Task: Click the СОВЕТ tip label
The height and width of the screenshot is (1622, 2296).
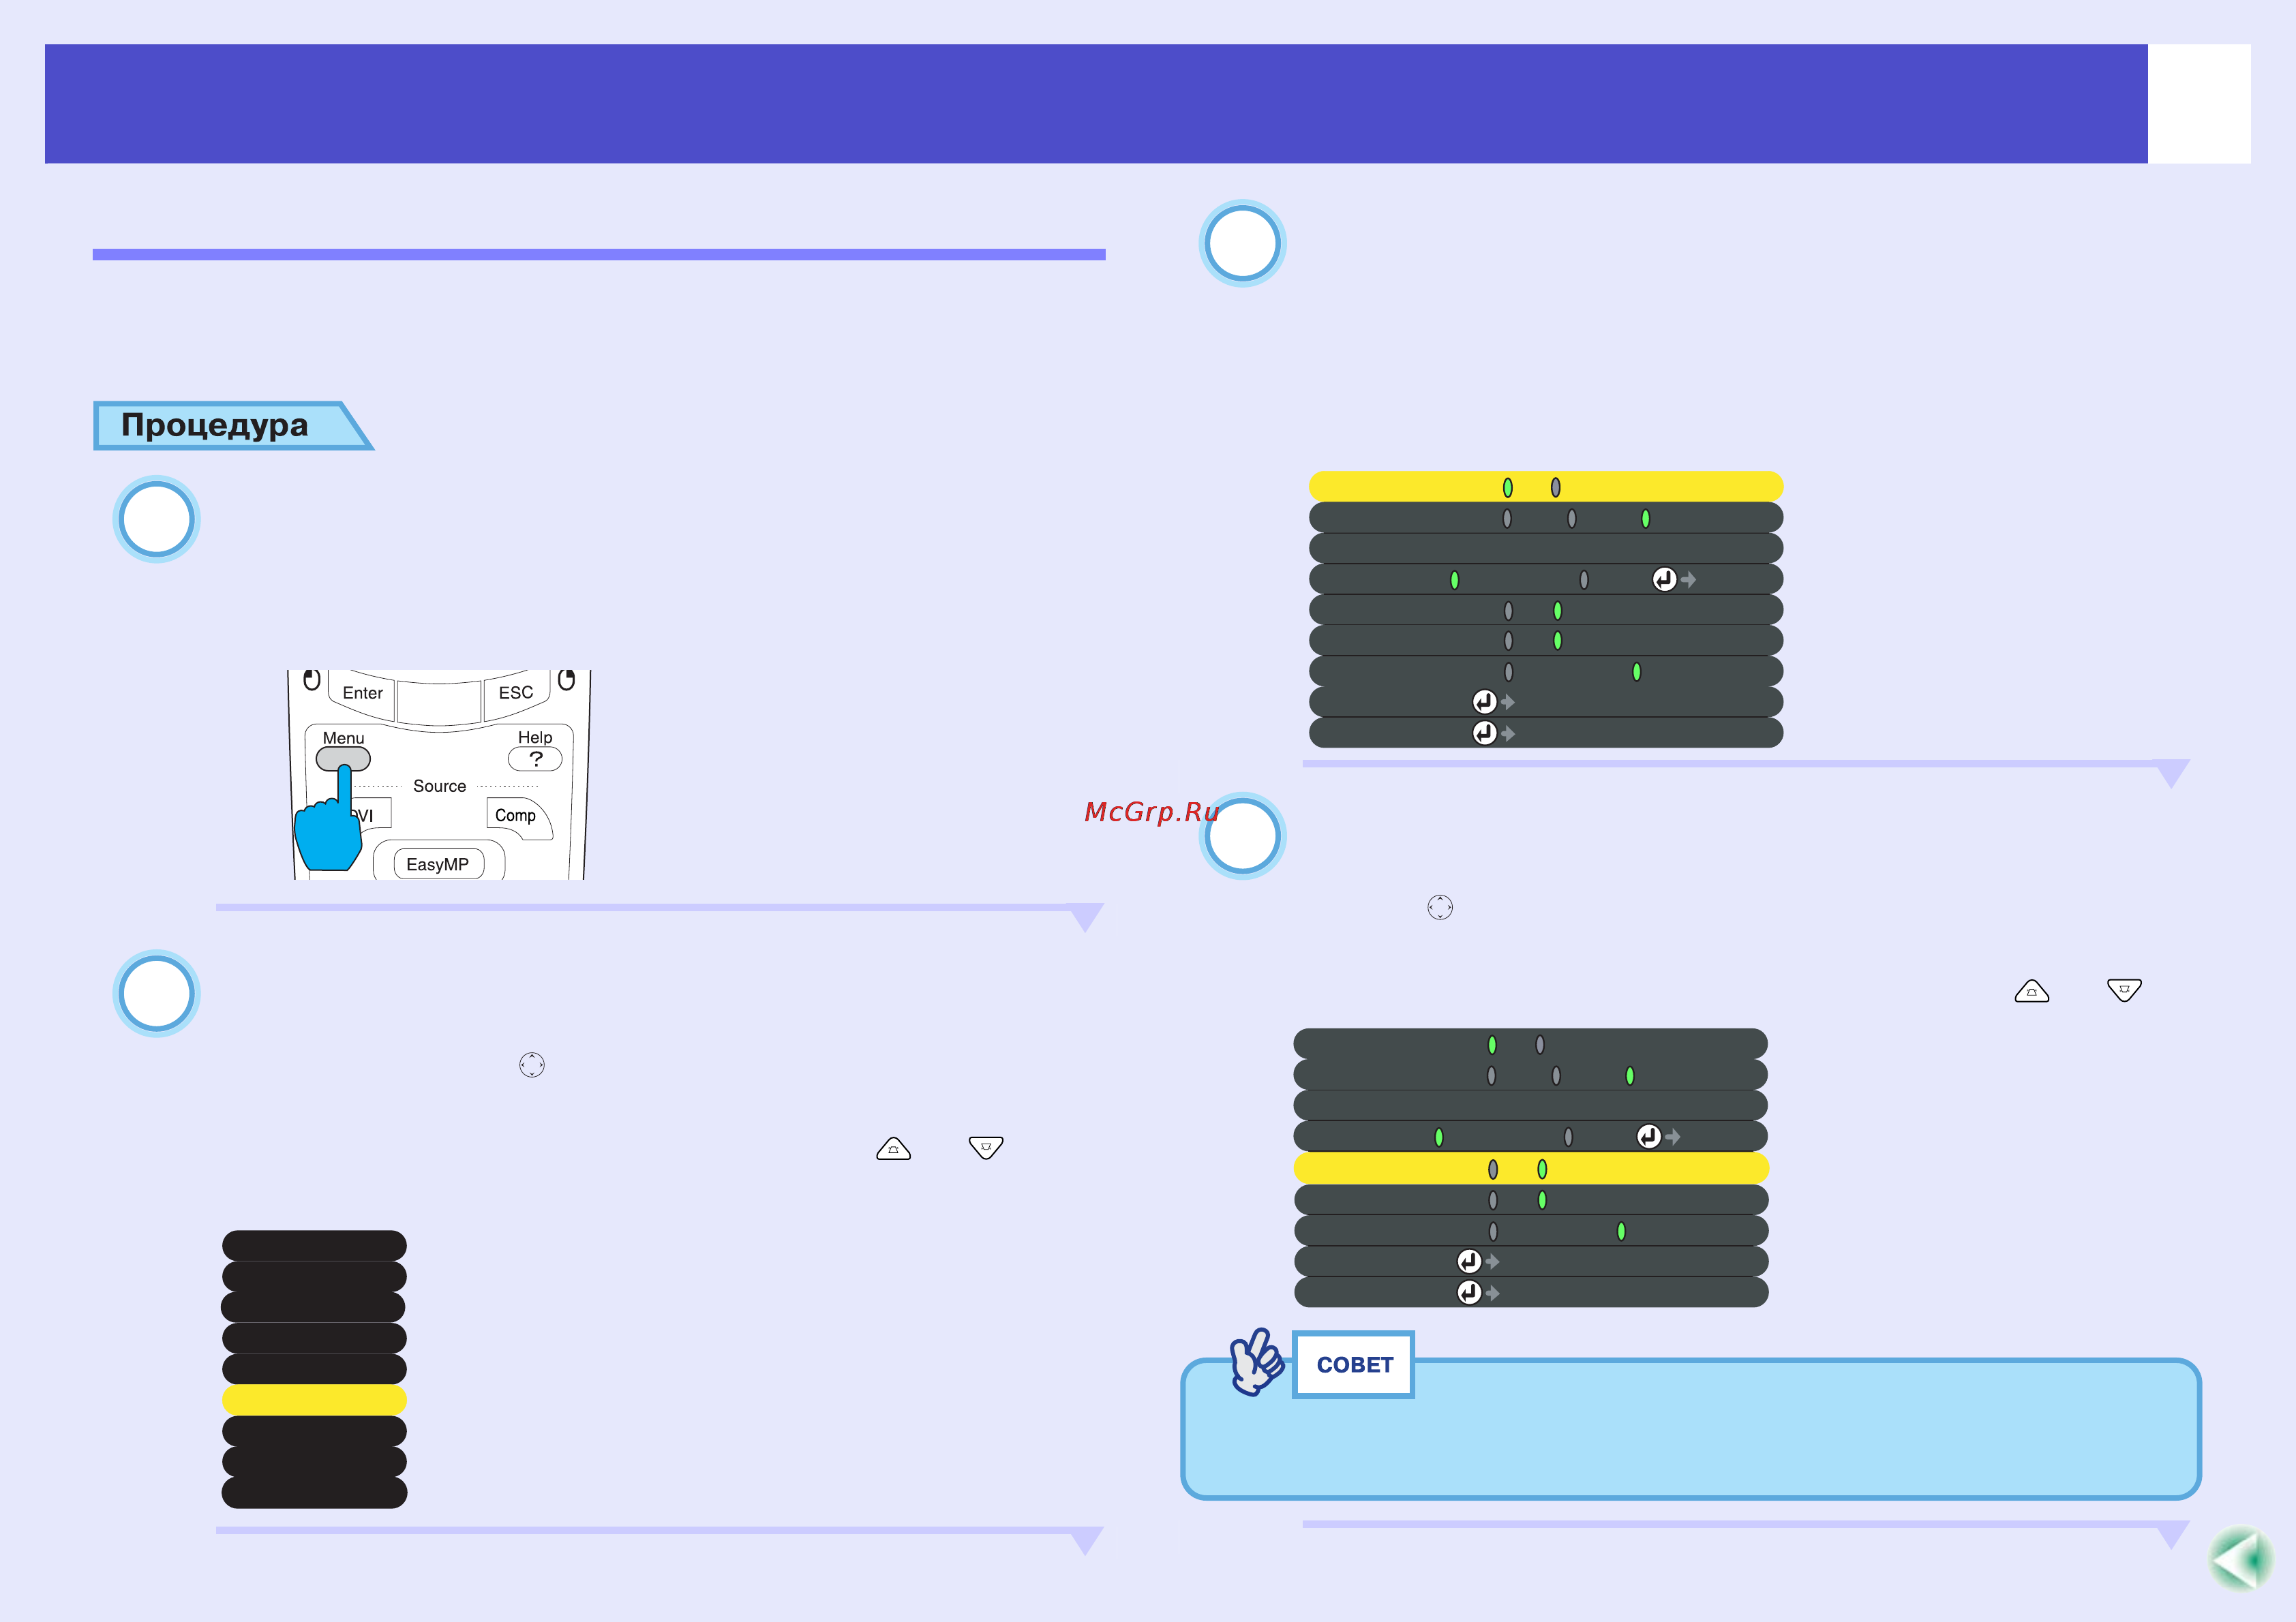Action: [1354, 1365]
